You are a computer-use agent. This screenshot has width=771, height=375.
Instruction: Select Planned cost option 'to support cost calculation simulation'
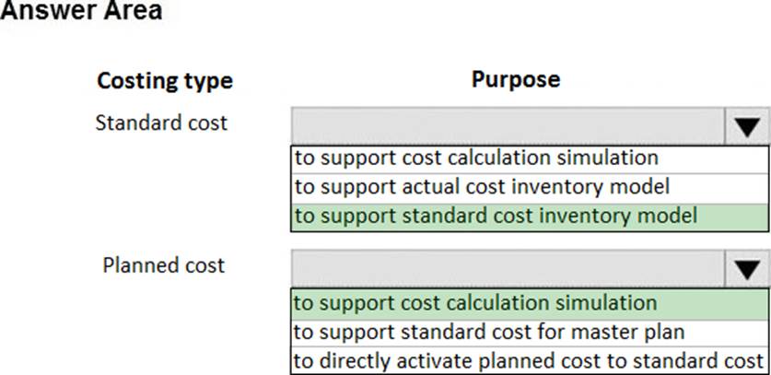point(476,302)
